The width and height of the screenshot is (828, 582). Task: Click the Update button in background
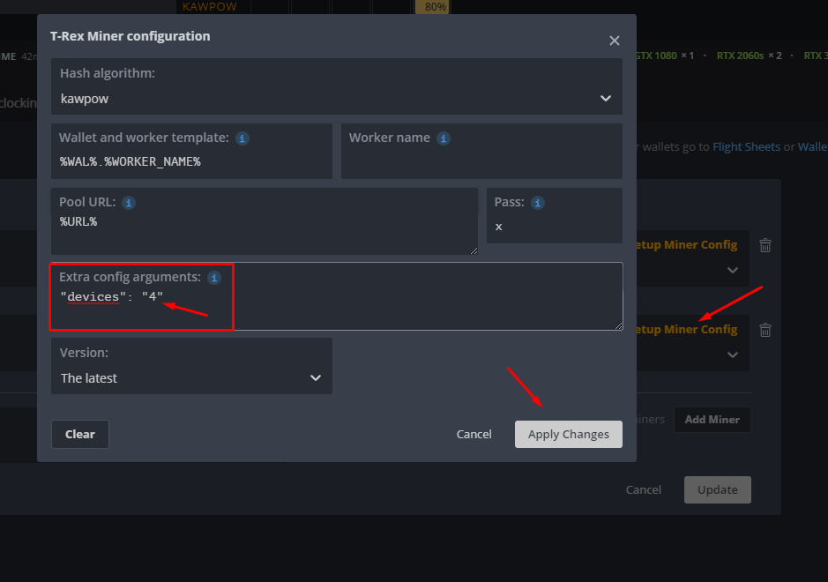(718, 489)
